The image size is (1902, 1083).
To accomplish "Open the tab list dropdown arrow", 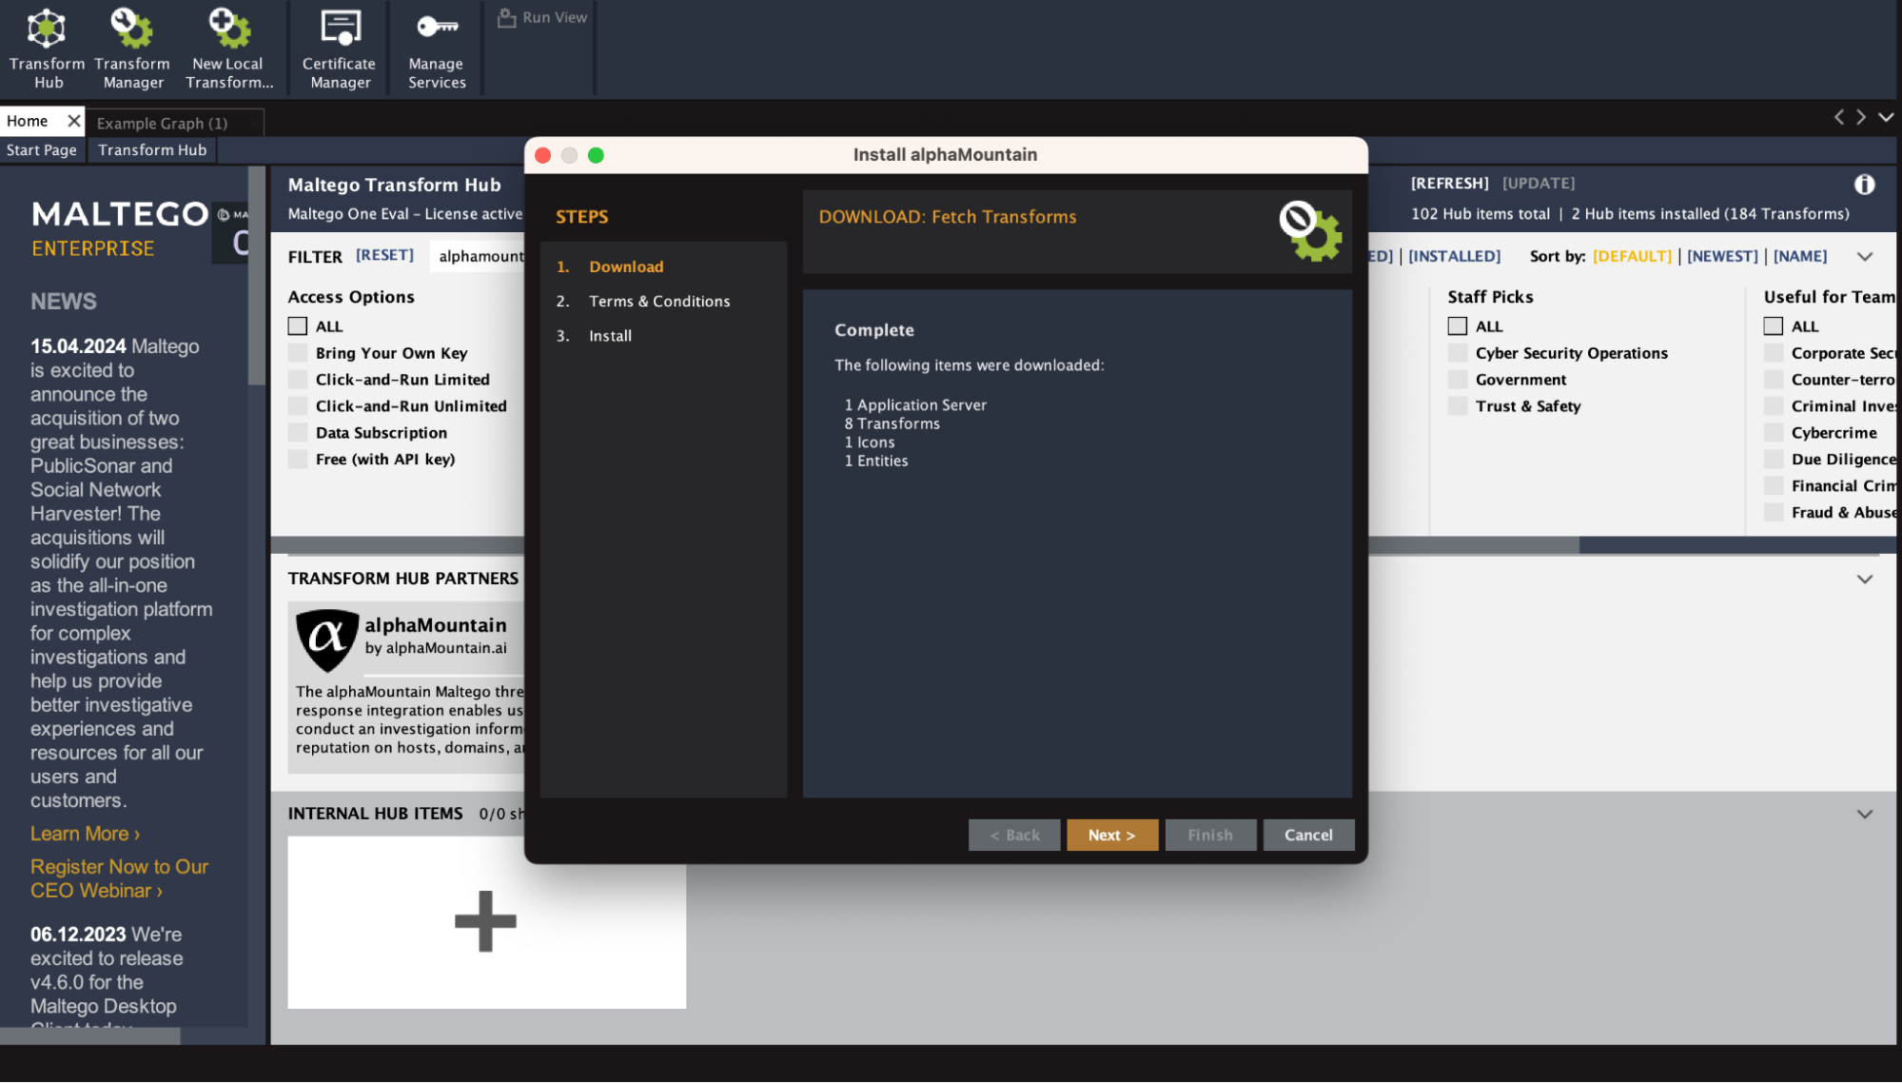I will 1885,117.
